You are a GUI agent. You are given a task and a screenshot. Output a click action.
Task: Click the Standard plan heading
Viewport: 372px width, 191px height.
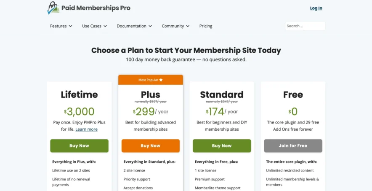click(x=222, y=94)
